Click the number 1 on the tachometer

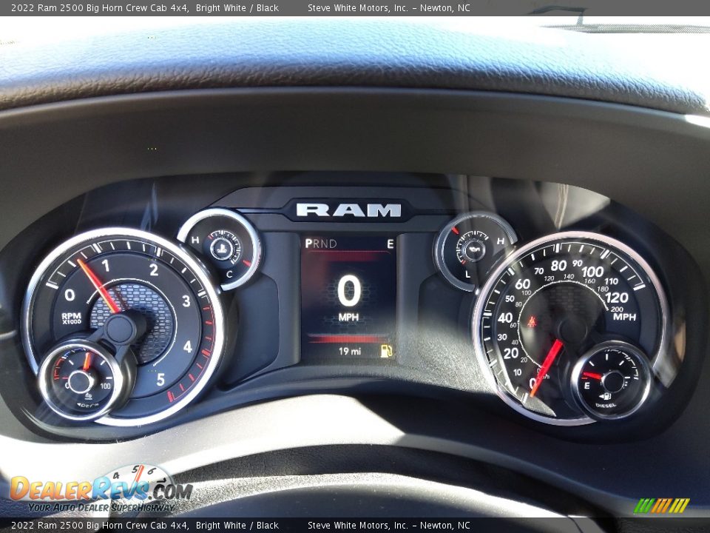point(106,265)
